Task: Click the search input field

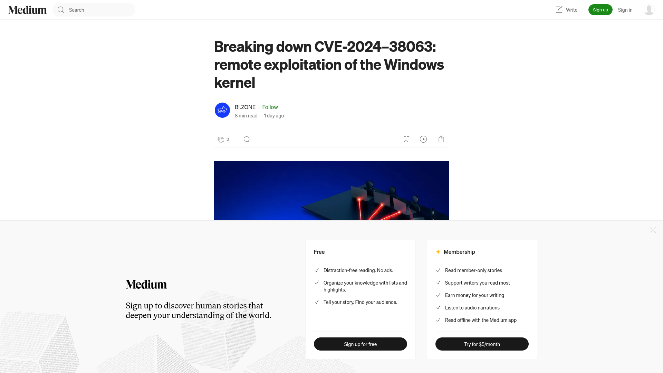Action: pyautogui.click(x=94, y=10)
